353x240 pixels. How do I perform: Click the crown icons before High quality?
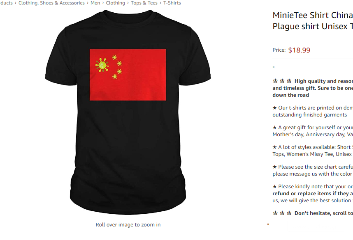282,81
